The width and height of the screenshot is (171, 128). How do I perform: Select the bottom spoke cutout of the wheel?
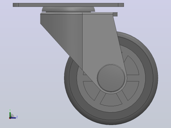click(x=111, y=100)
